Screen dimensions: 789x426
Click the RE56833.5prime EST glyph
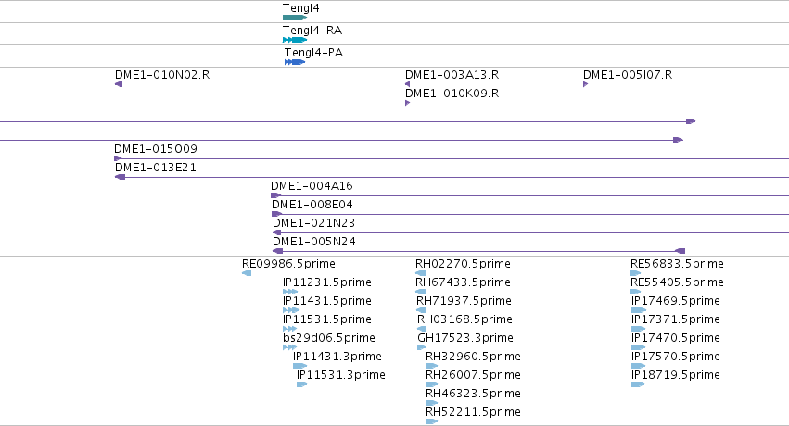[x=636, y=273]
